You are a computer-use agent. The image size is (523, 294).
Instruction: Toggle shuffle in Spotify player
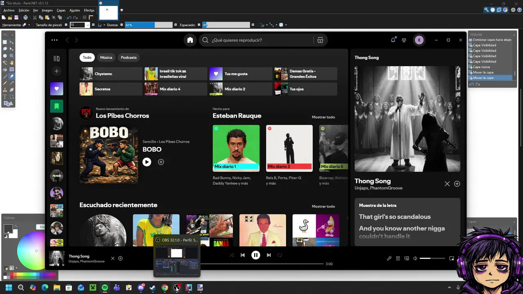click(x=232, y=255)
